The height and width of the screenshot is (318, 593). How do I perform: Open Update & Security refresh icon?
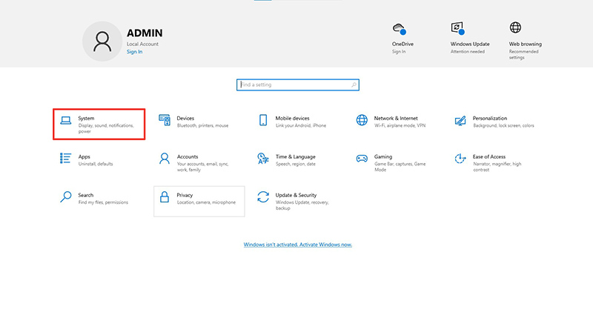pyautogui.click(x=263, y=197)
